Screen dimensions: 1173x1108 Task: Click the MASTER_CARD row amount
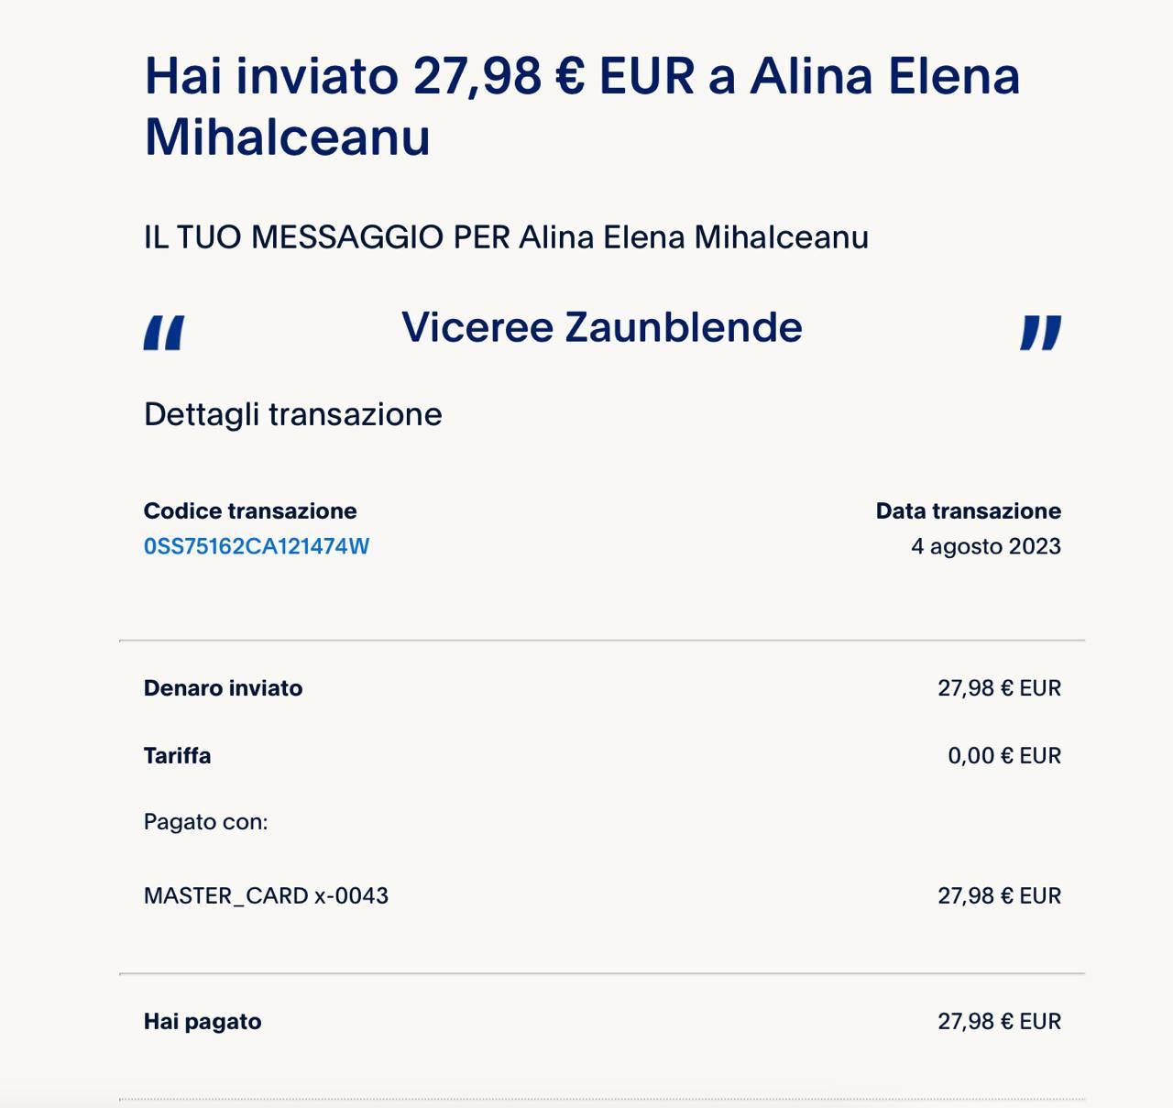point(998,895)
